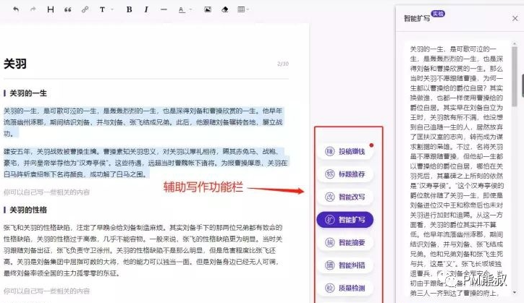524x303 pixels.
Task: Open the 智能摘要 function
Action: [x=345, y=242]
